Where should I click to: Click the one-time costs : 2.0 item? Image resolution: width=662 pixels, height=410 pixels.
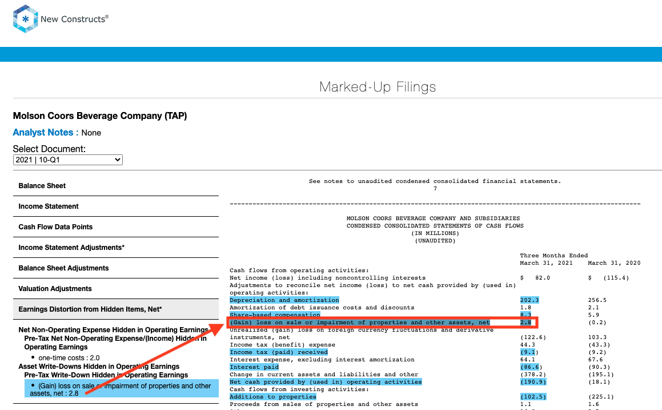69,357
